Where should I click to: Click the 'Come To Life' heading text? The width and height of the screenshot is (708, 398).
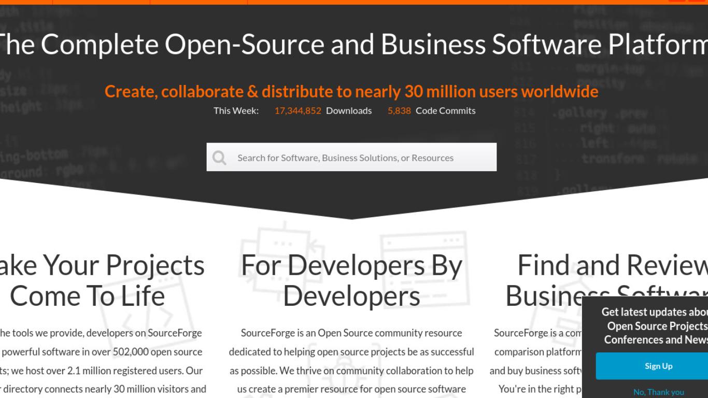pos(87,296)
